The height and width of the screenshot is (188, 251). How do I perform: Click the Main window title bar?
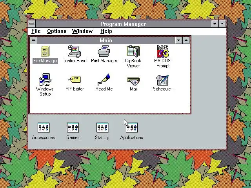click(106, 40)
